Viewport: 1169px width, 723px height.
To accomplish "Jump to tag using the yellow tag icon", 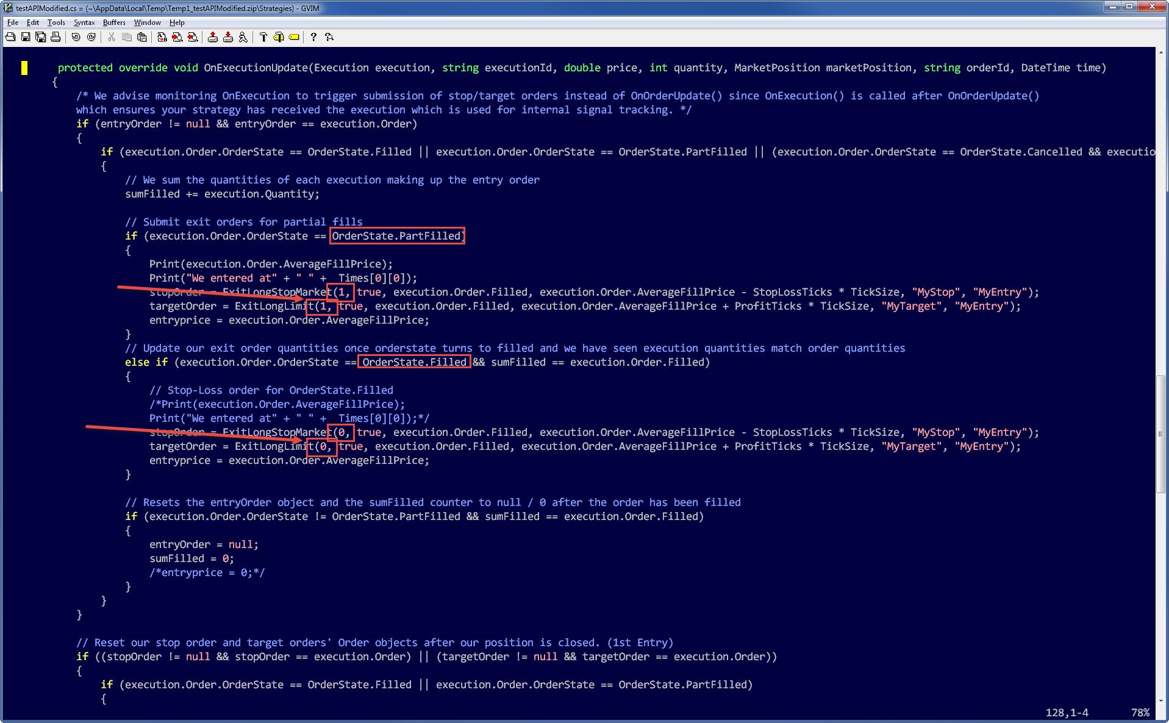I will 293,37.
